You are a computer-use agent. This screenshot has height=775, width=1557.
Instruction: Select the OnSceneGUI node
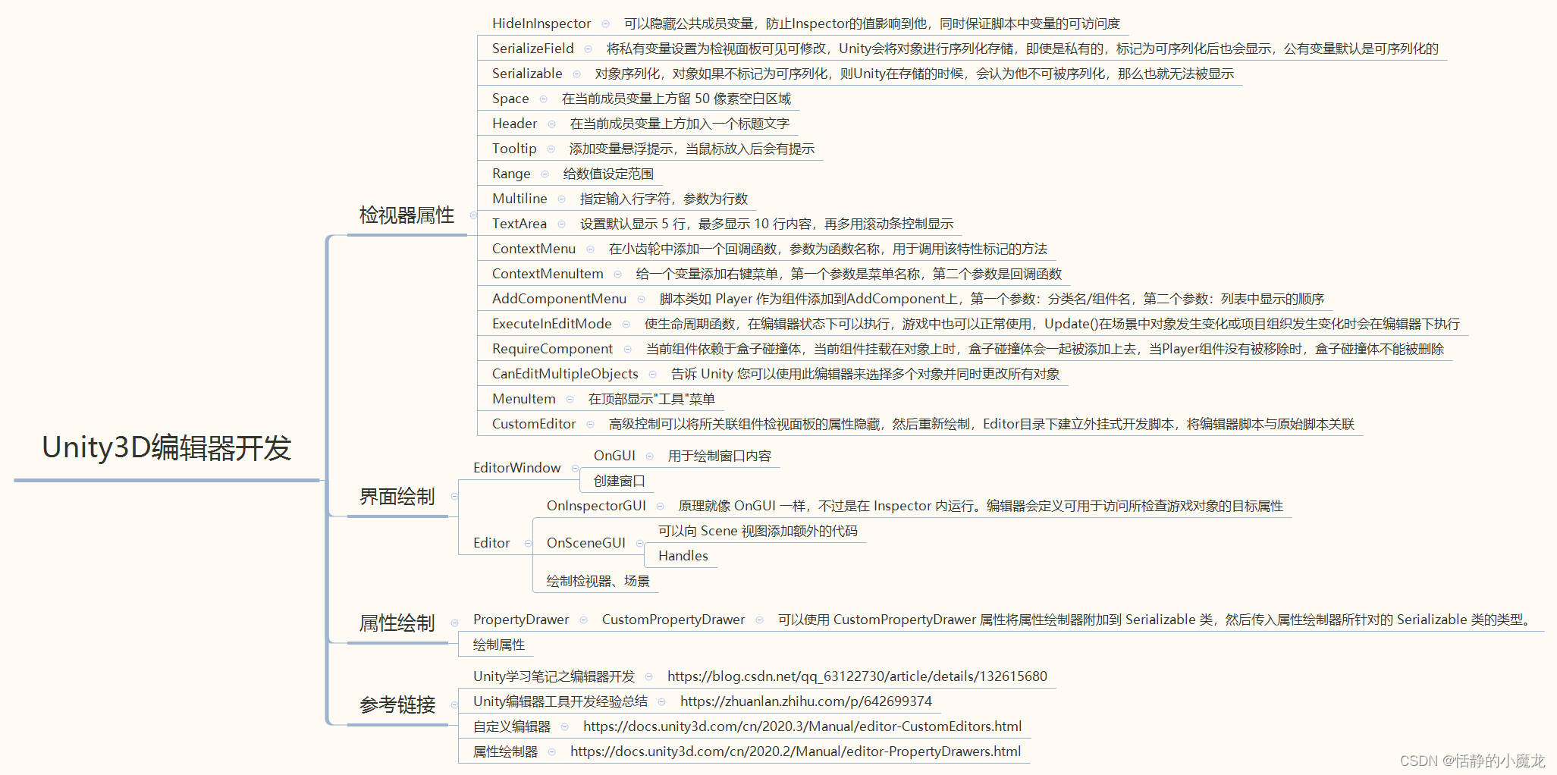tap(586, 543)
